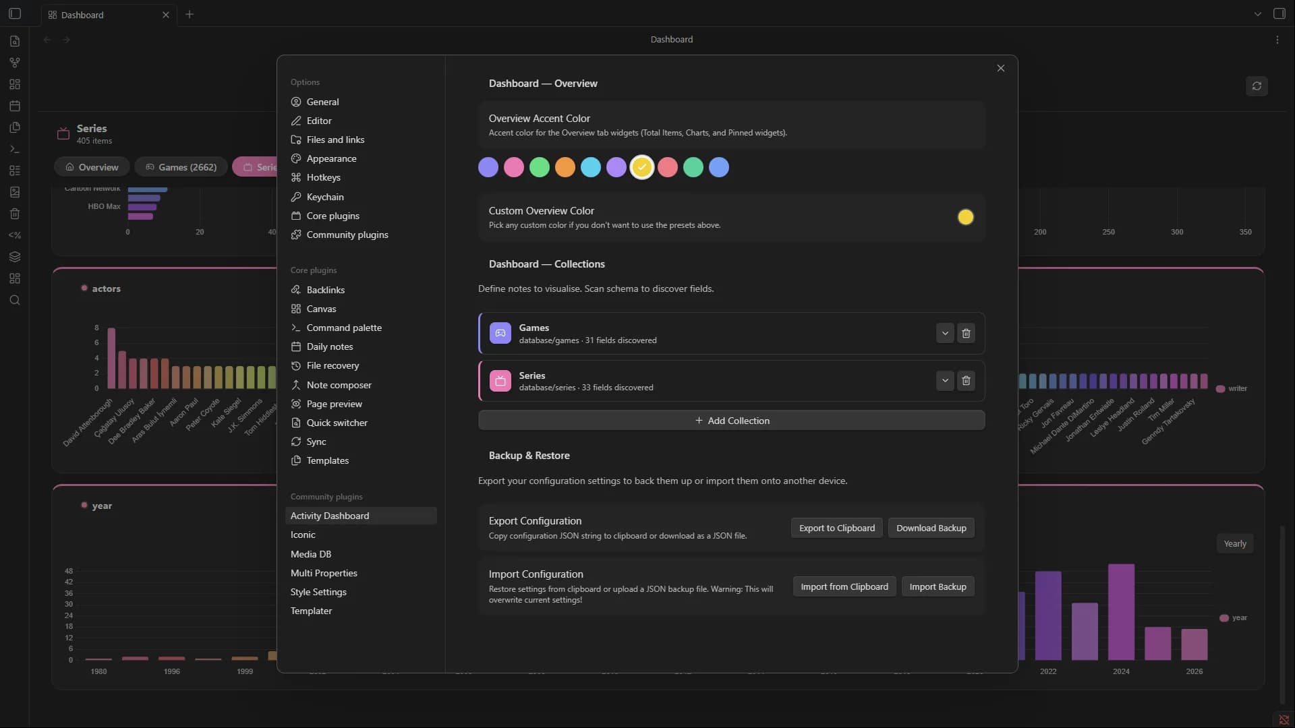
Task: Toggle the right sidebar panel icon
Action: 1279,13
